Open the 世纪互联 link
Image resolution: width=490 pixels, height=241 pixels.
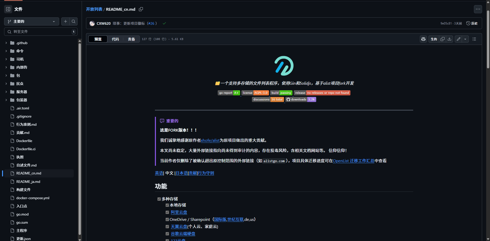pos(235,219)
